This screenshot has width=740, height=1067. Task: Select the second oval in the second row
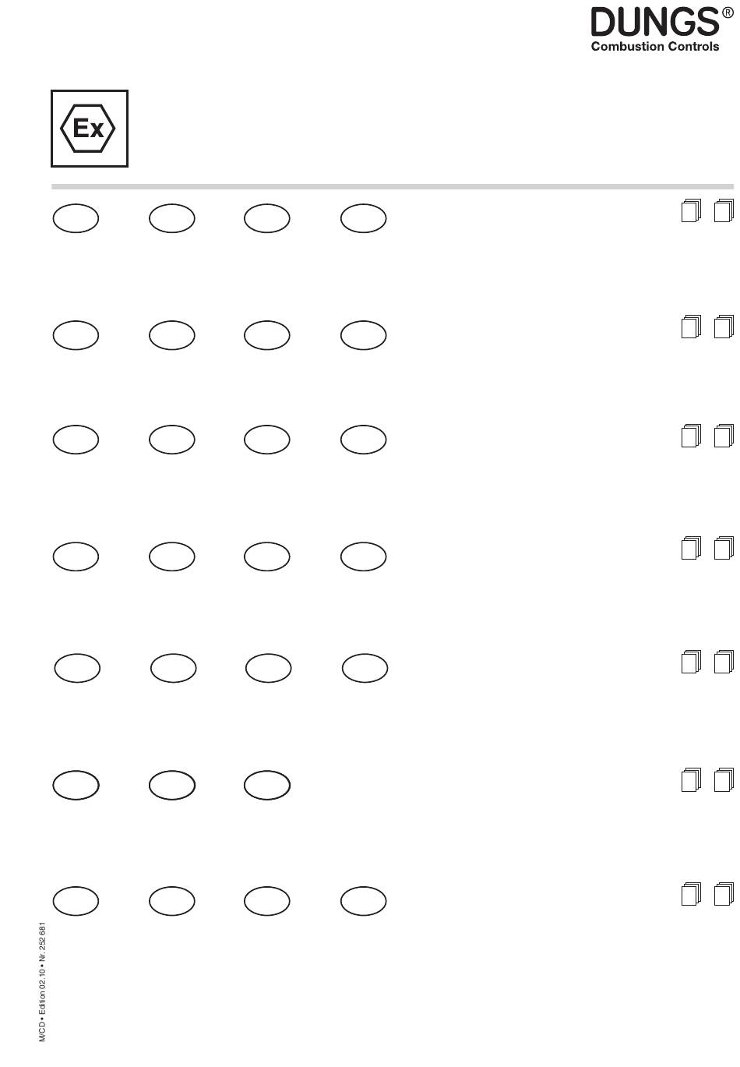(171, 335)
